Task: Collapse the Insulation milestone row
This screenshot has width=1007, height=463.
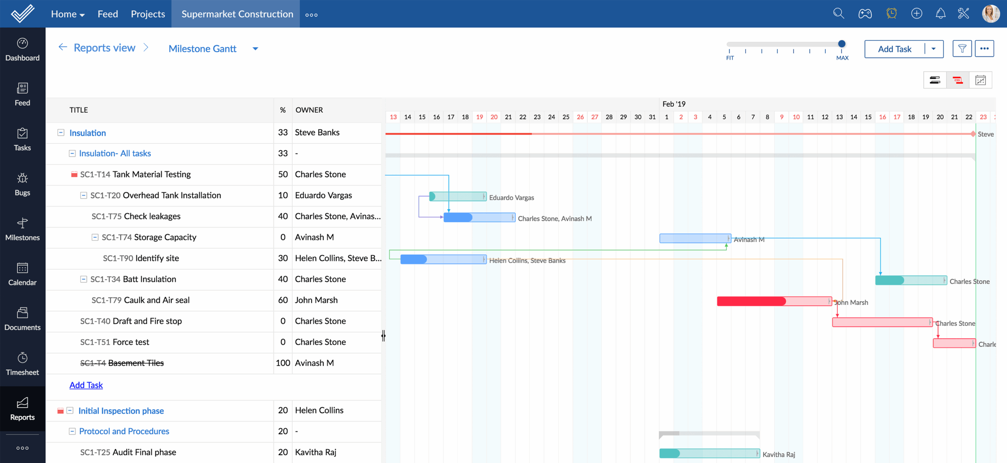Action: click(x=61, y=132)
